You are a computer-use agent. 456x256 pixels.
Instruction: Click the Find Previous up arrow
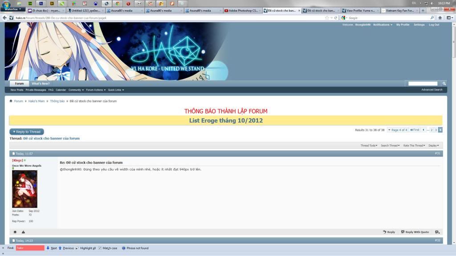coord(60,248)
